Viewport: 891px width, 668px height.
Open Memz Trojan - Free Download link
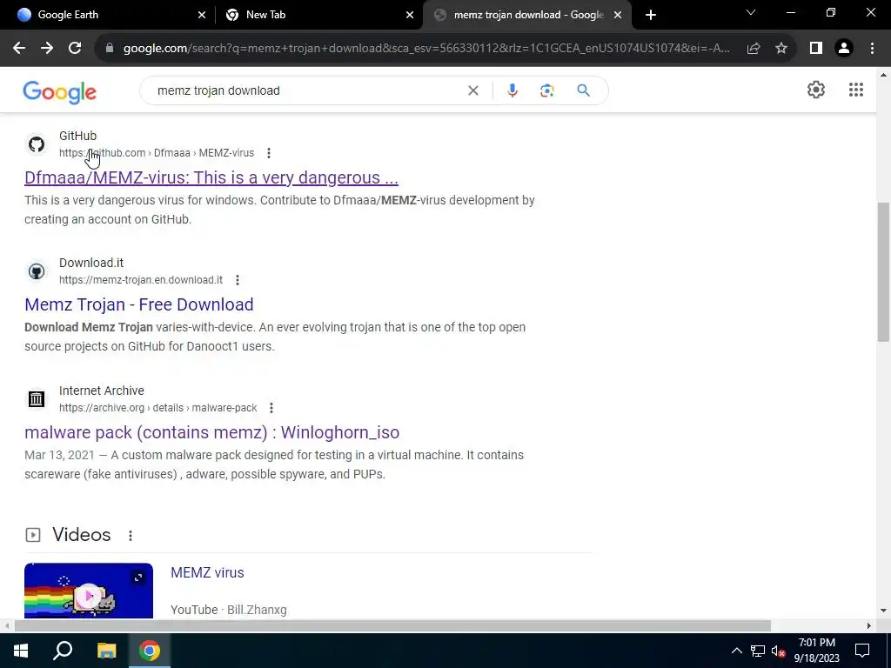point(139,304)
